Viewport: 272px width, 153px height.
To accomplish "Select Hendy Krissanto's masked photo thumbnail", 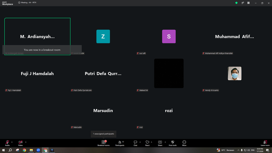I will pyautogui.click(x=235, y=74).
